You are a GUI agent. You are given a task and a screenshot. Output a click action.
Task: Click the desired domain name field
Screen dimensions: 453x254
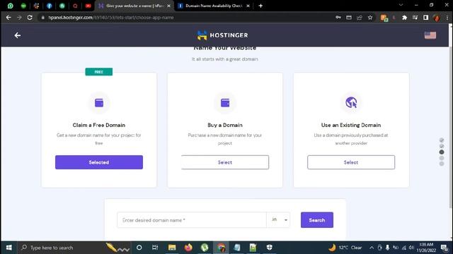(192, 220)
